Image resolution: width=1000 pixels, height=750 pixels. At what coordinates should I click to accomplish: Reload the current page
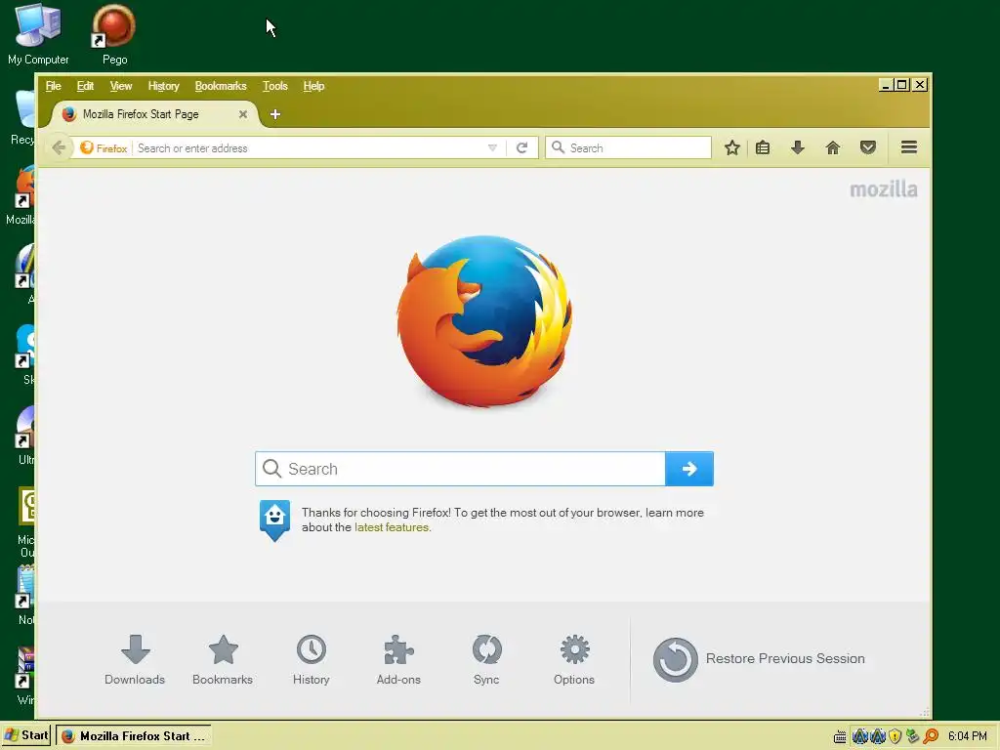[521, 148]
